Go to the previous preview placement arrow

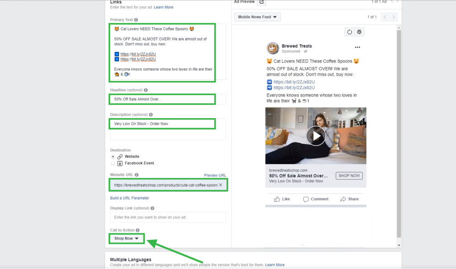tap(385, 17)
